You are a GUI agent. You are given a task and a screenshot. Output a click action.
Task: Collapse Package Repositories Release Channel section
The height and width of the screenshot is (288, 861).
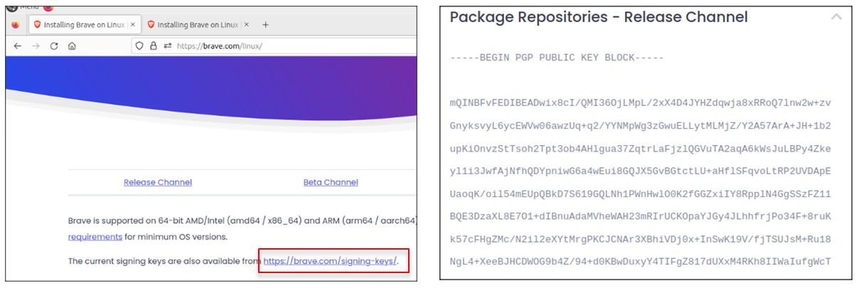point(836,17)
